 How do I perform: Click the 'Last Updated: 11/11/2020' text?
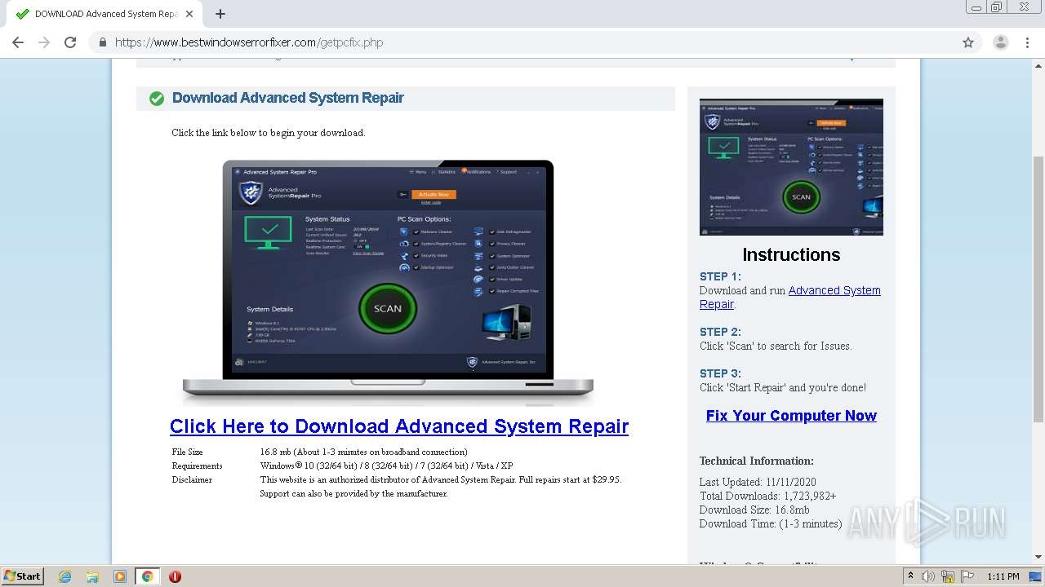pyautogui.click(x=758, y=482)
